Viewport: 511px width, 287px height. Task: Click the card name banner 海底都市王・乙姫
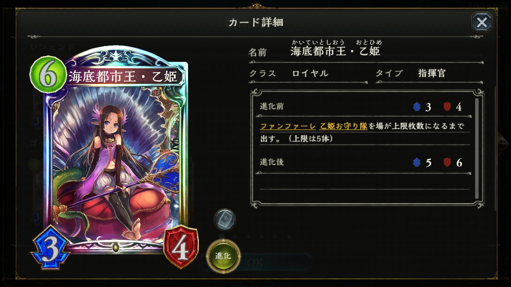tap(123, 77)
